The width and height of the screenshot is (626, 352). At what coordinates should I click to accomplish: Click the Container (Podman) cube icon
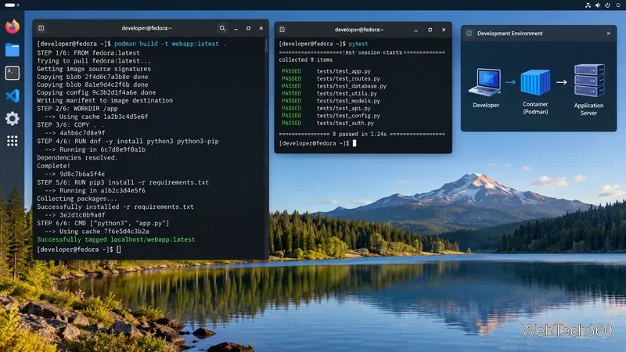[535, 82]
